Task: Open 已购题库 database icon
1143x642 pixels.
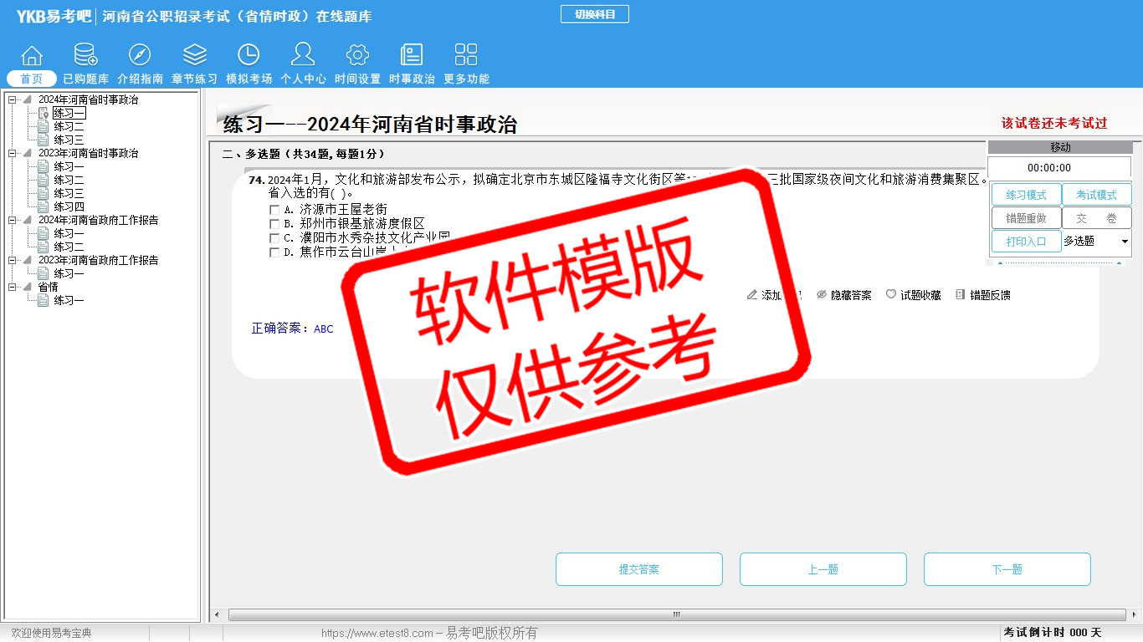Action: click(85, 56)
